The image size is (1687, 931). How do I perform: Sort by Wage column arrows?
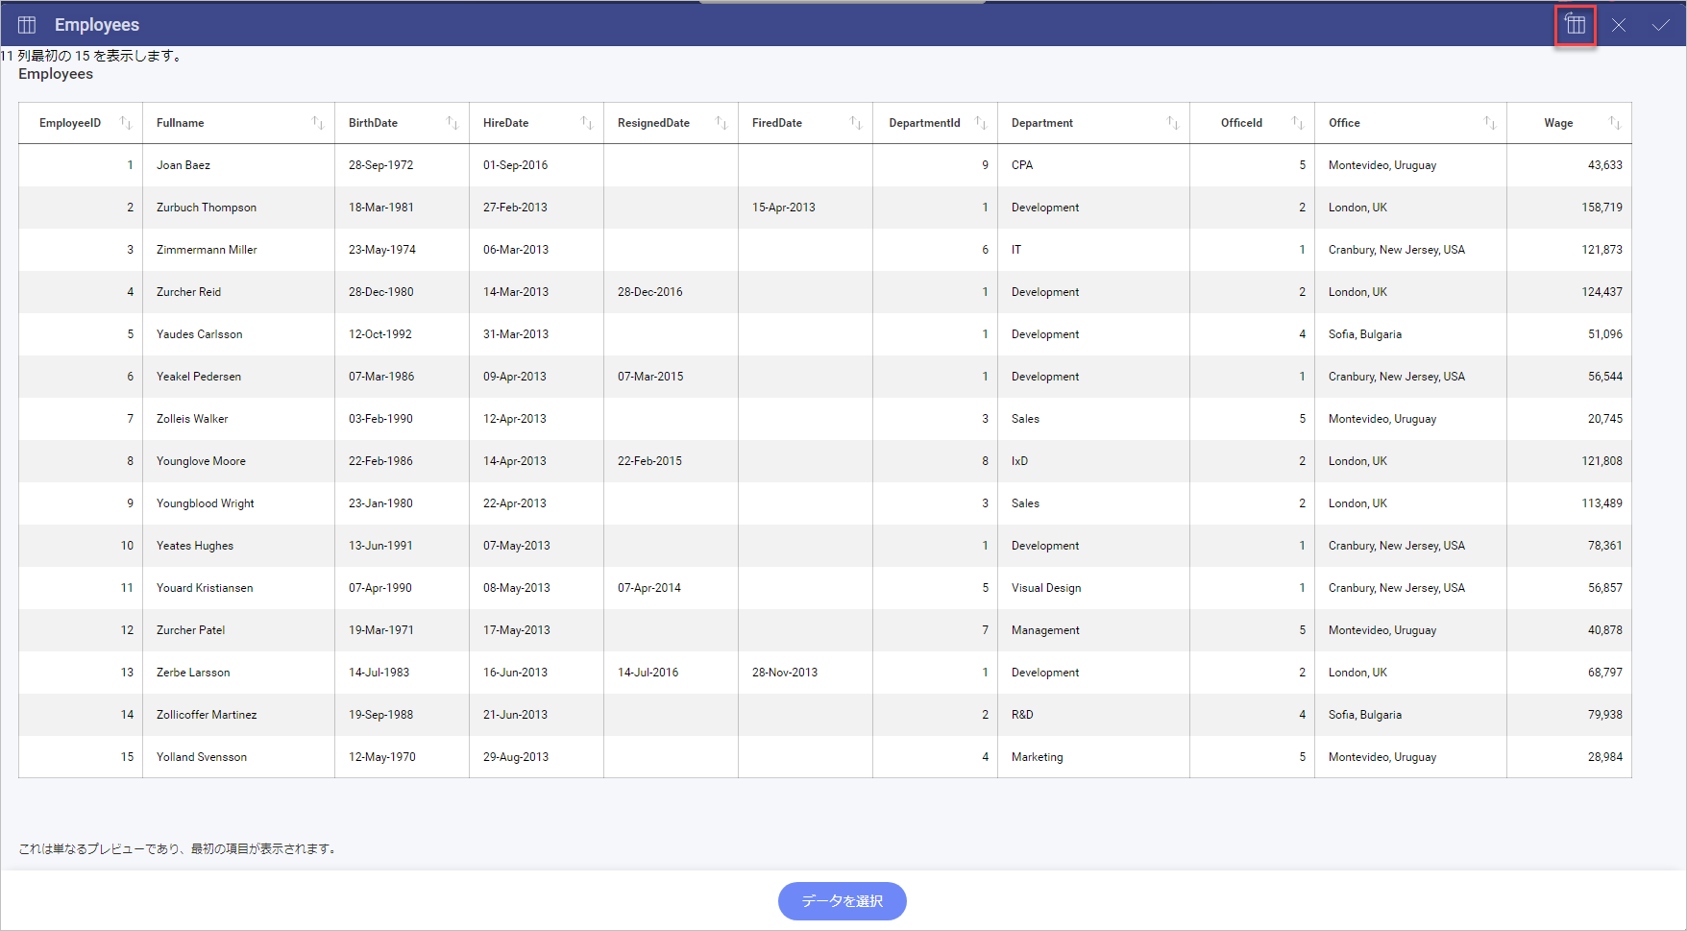1615,123
